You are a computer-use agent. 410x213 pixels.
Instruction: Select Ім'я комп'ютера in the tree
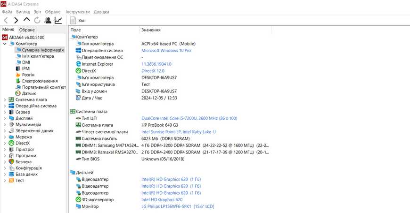click(35, 56)
